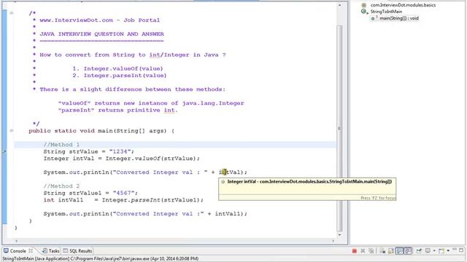This screenshot has height=262, width=467.
Task: Click 'Press F2 for focus' tooltip text
Action: (x=378, y=198)
